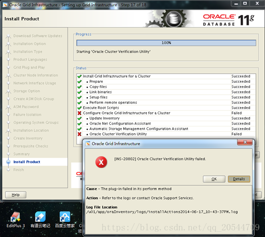Click green check beside Setup files

(x=80, y=97)
